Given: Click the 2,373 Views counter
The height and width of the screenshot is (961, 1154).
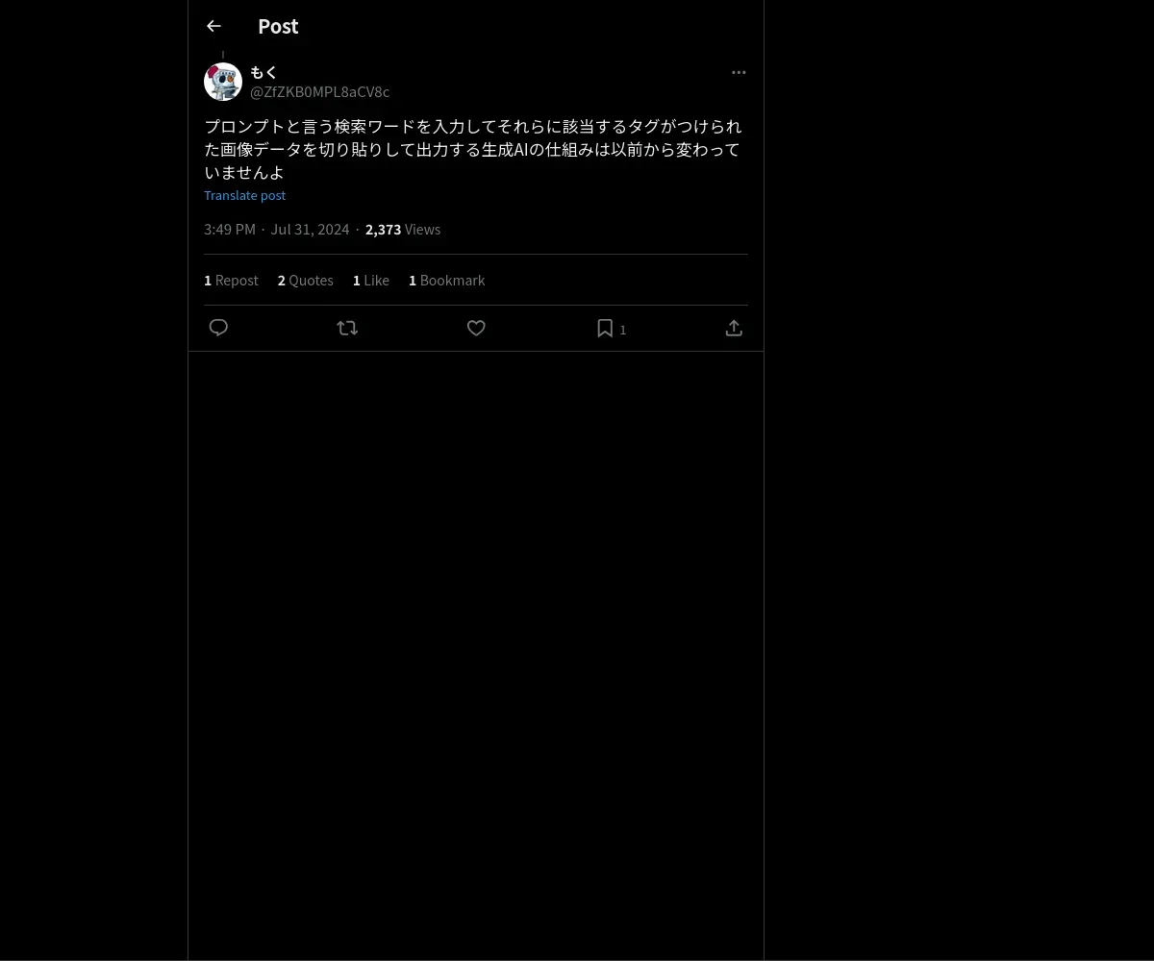Looking at the screenshot, I should coord(403,230).
